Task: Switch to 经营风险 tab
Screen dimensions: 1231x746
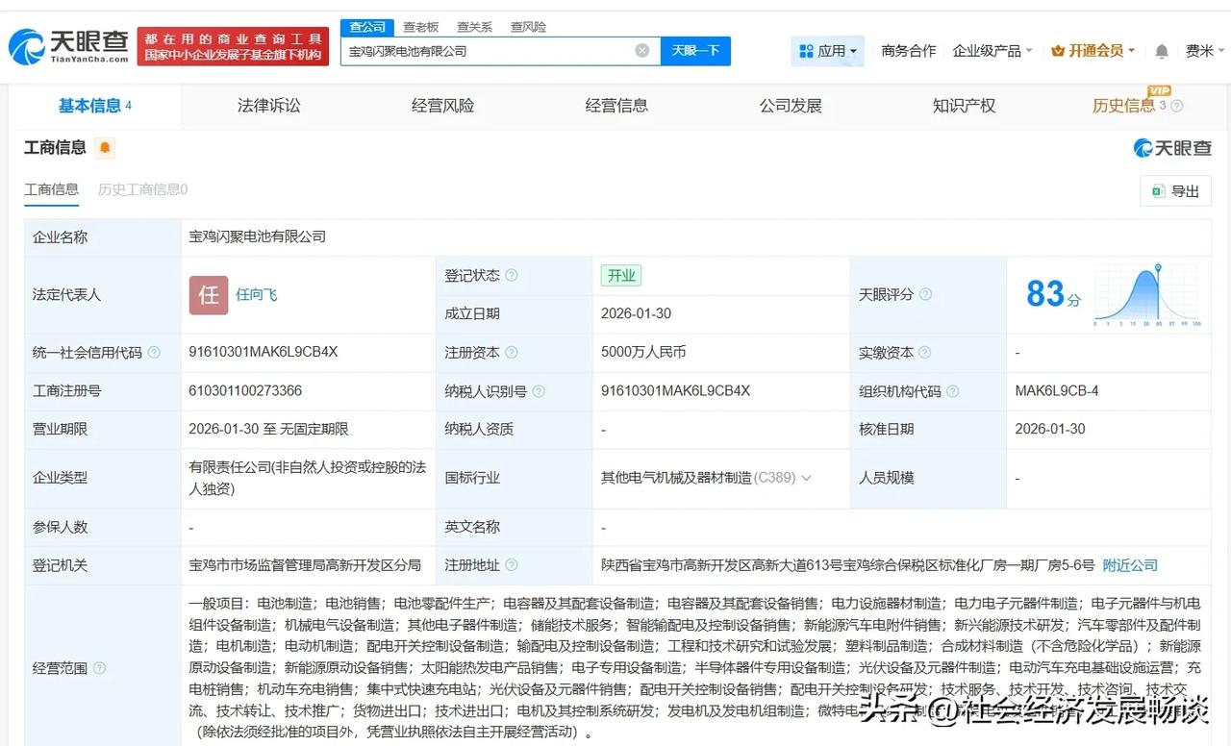Action: (442, 106)
